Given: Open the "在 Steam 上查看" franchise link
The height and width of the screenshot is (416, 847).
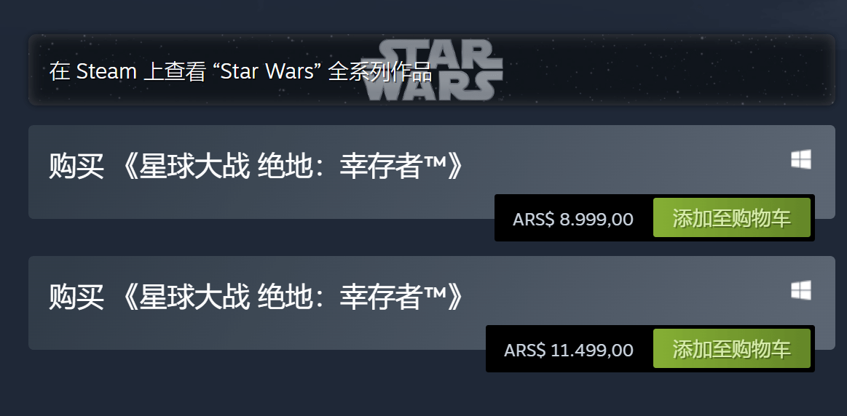Looking at the screenshot, I should pyautogui.click(x=240, y=71).
